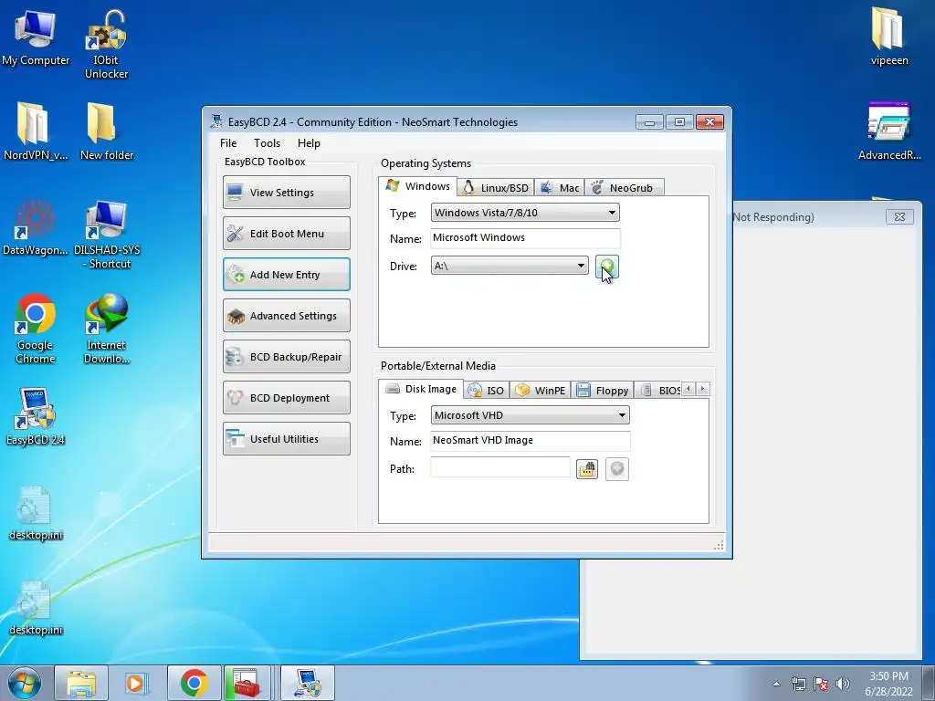Click the volume speaker tray icon
This screenshot has height=701, width=935.
click(843, 684)
